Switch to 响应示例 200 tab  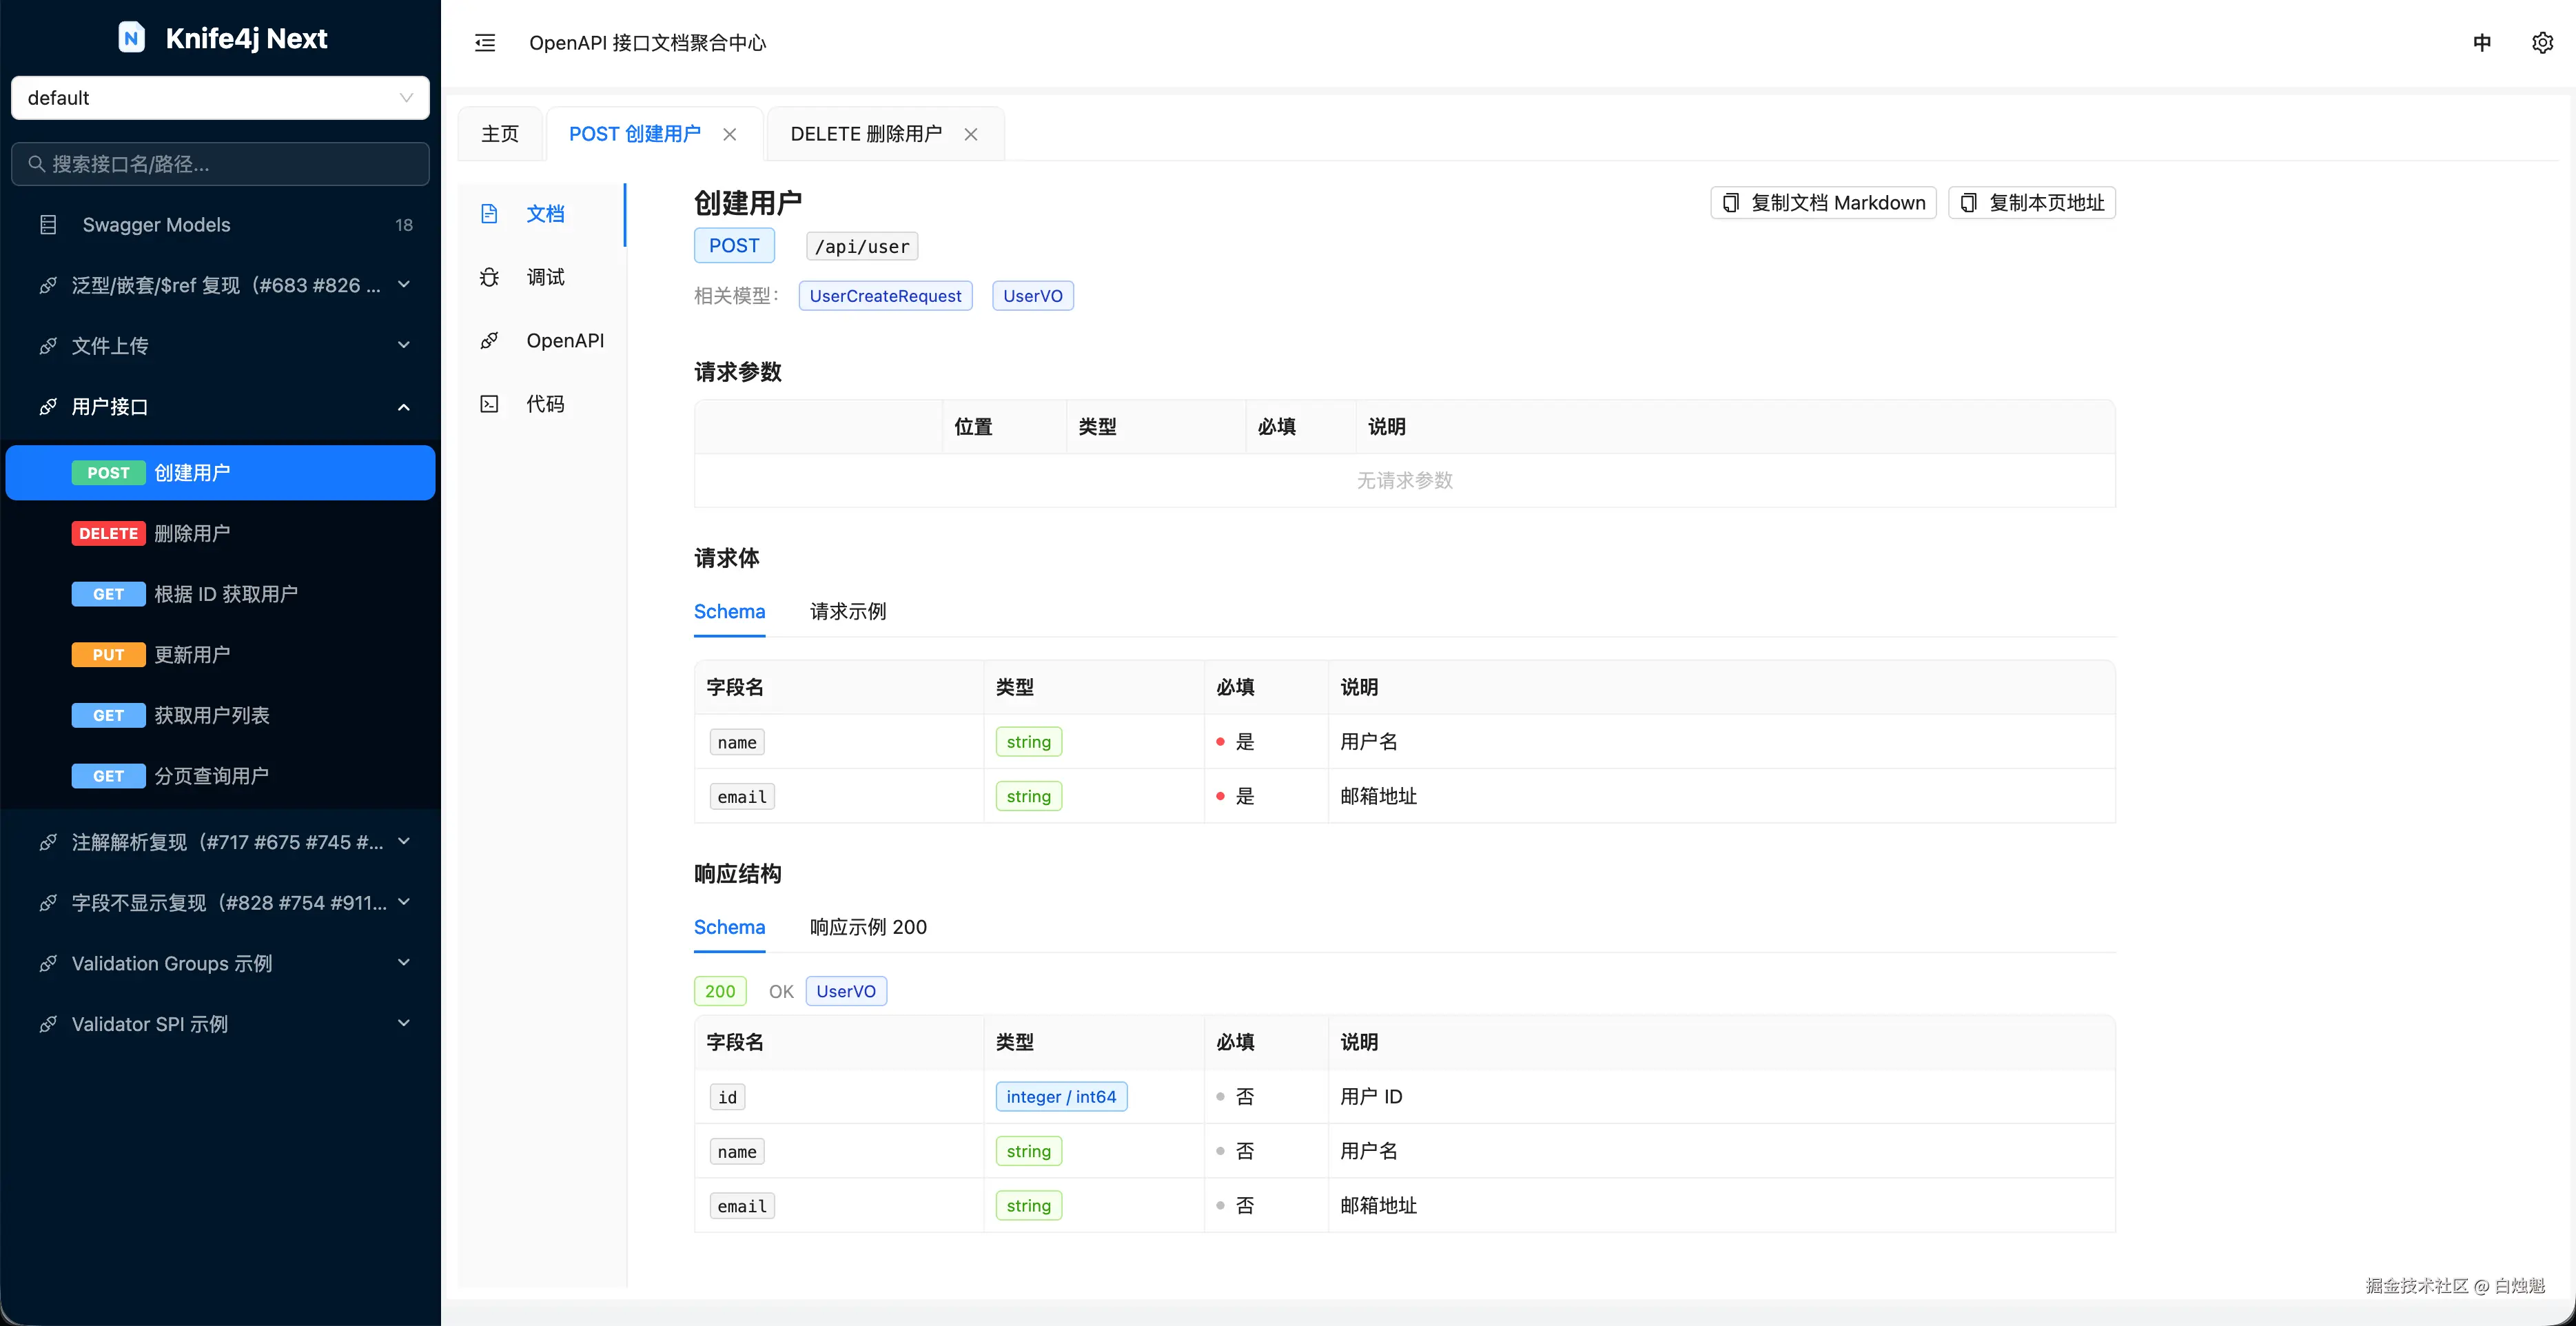point(868,927)
